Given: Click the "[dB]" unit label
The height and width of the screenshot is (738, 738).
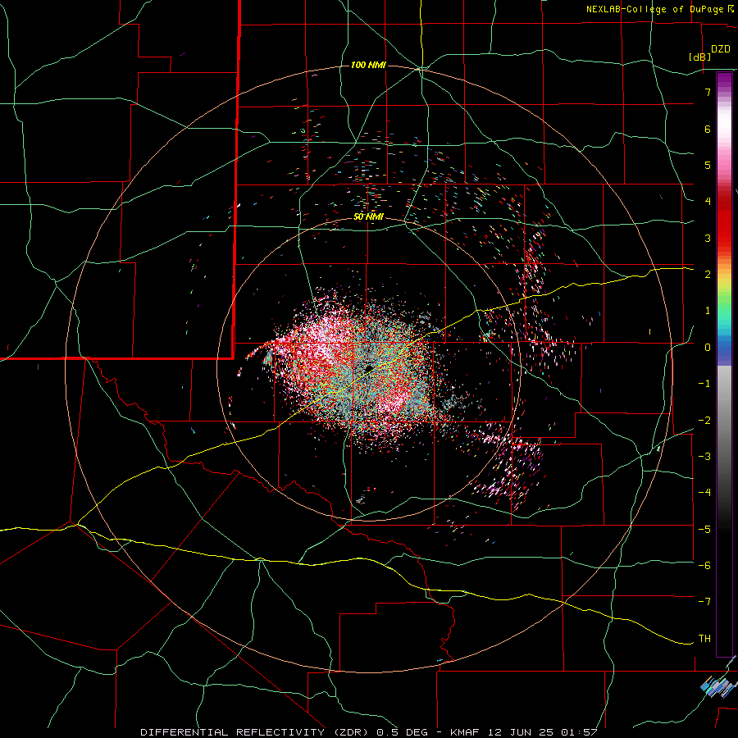Looking at the screenshot, I should coord(699,57).
